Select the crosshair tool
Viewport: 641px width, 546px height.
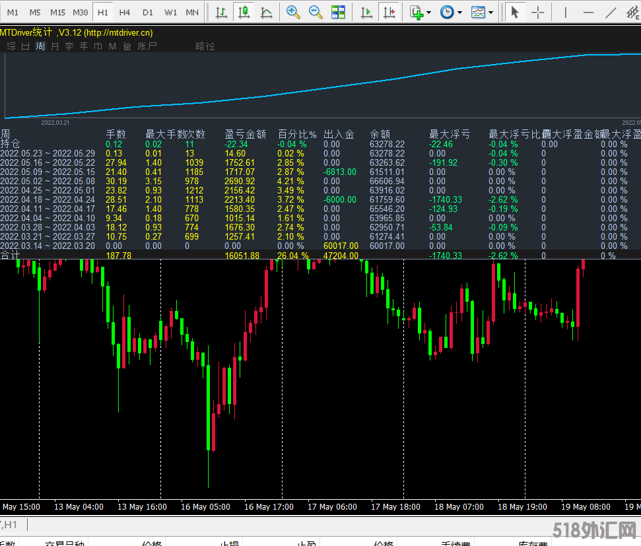tap(539, 12)
